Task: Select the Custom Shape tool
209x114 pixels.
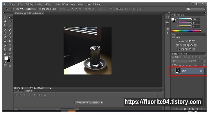Action: click(x=10, y=50)
